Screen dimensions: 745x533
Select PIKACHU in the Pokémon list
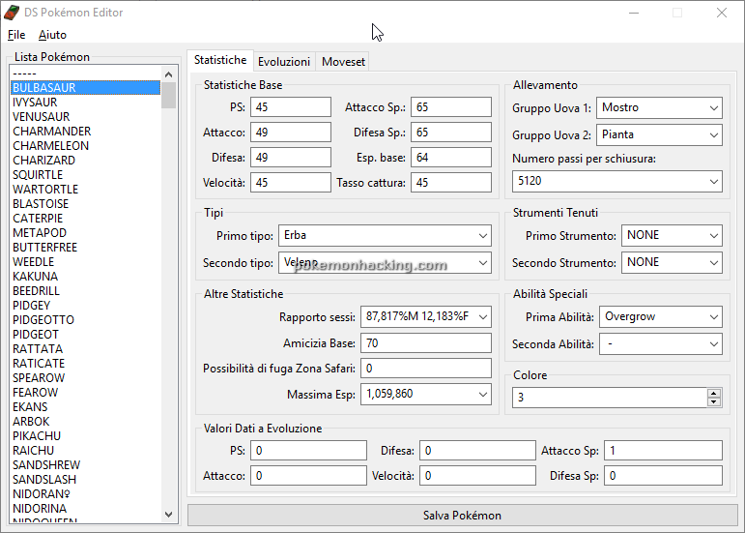86,436
